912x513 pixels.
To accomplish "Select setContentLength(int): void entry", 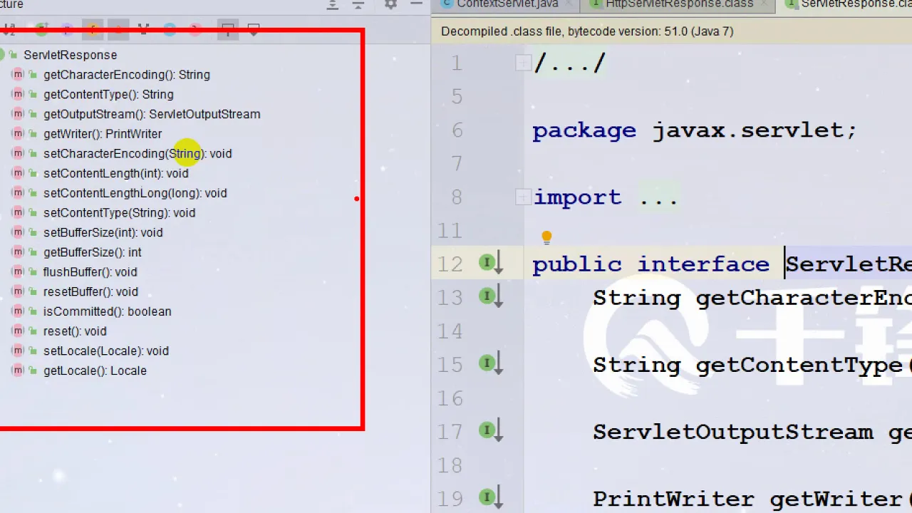I will [x=116, y=173].
